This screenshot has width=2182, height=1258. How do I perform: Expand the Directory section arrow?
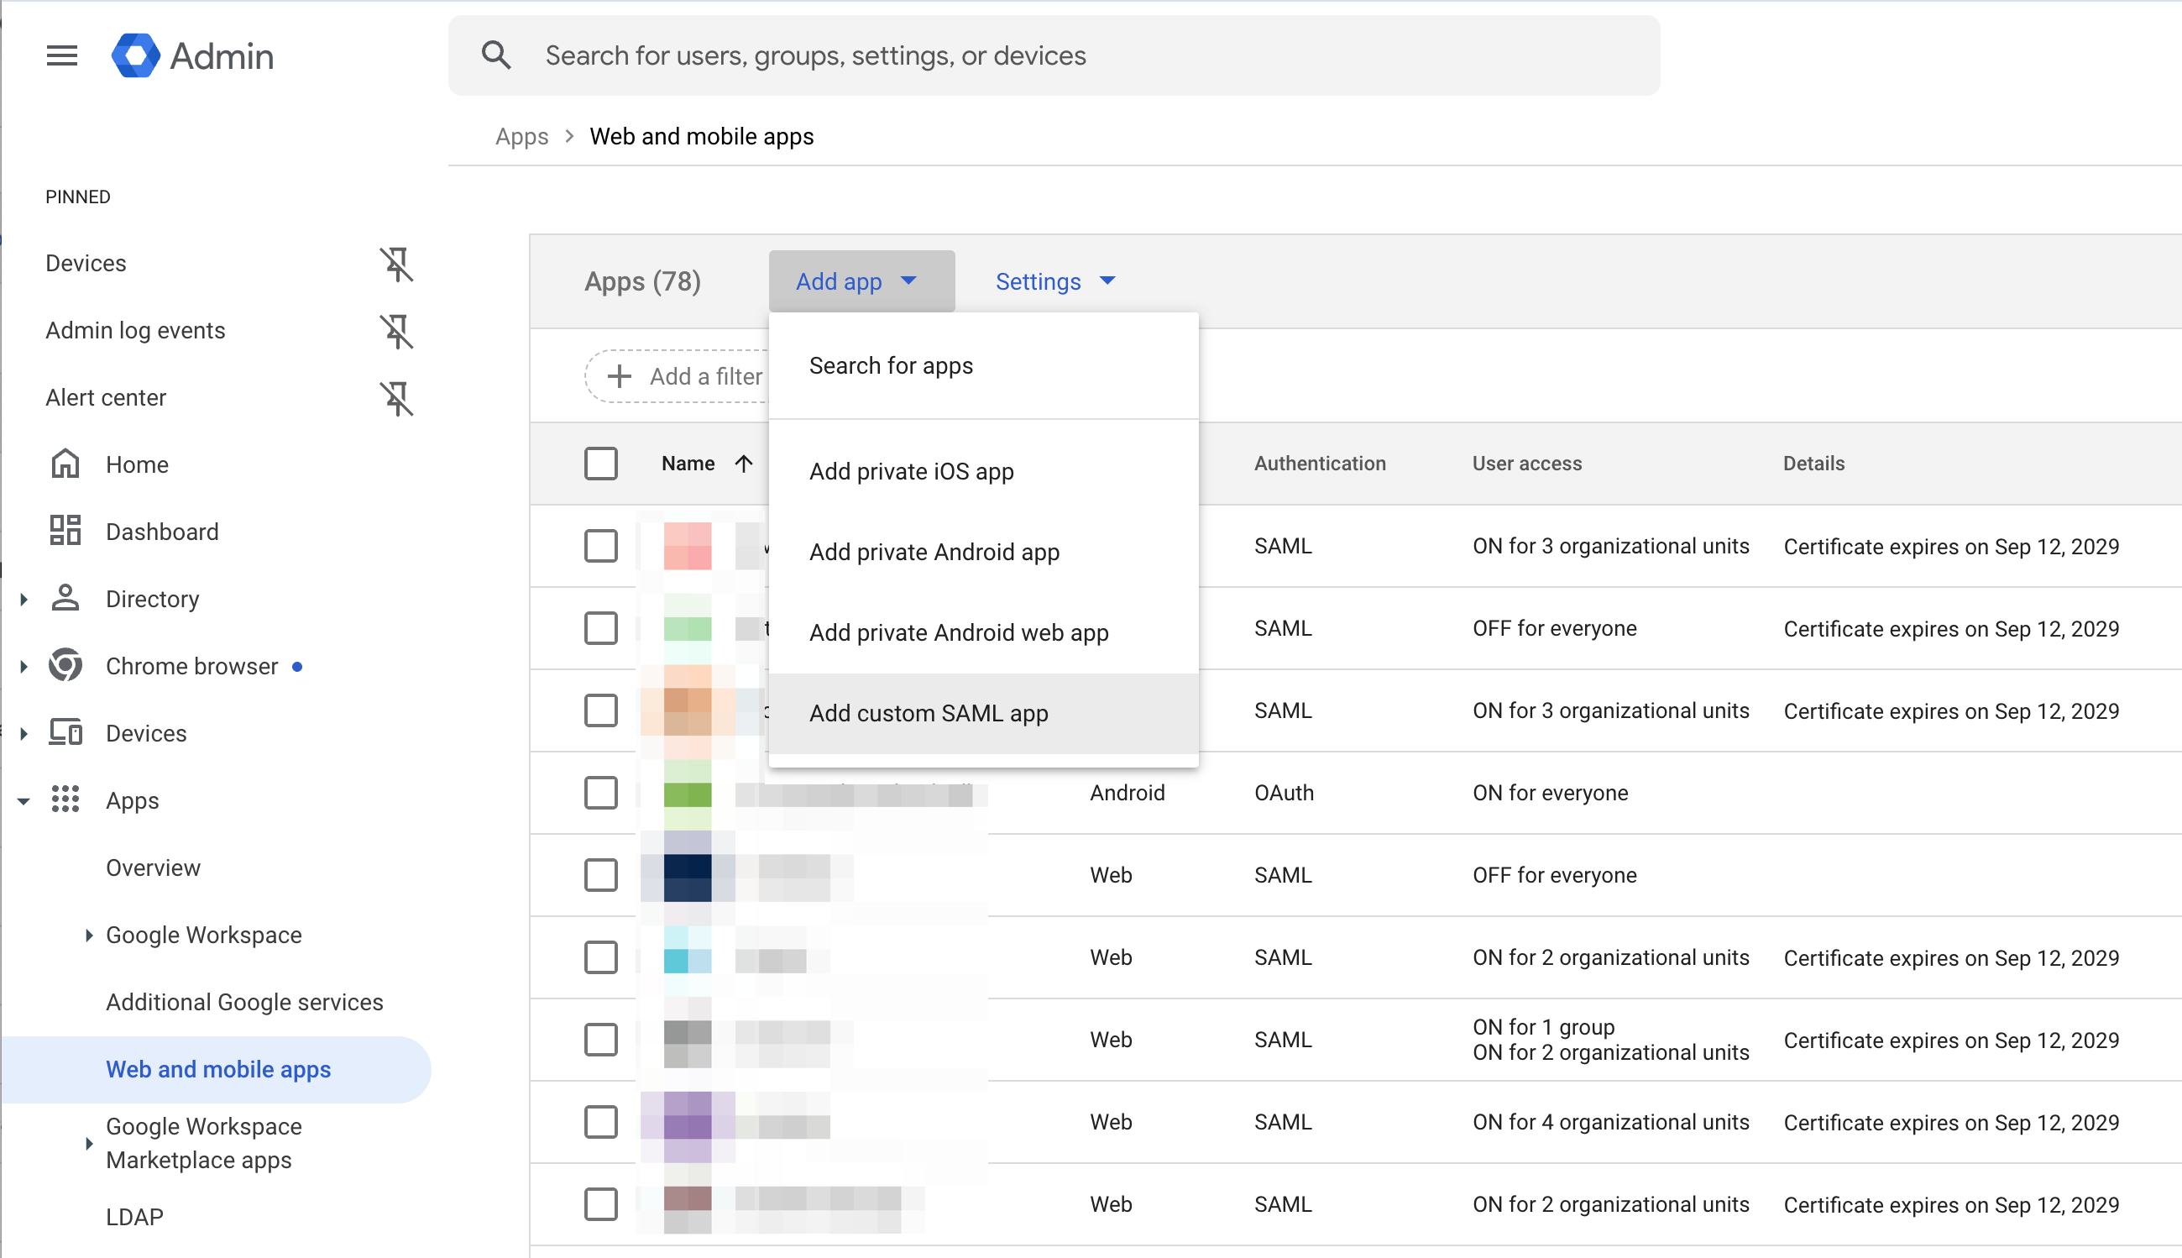pyautogui.click(x=24, y=599)
